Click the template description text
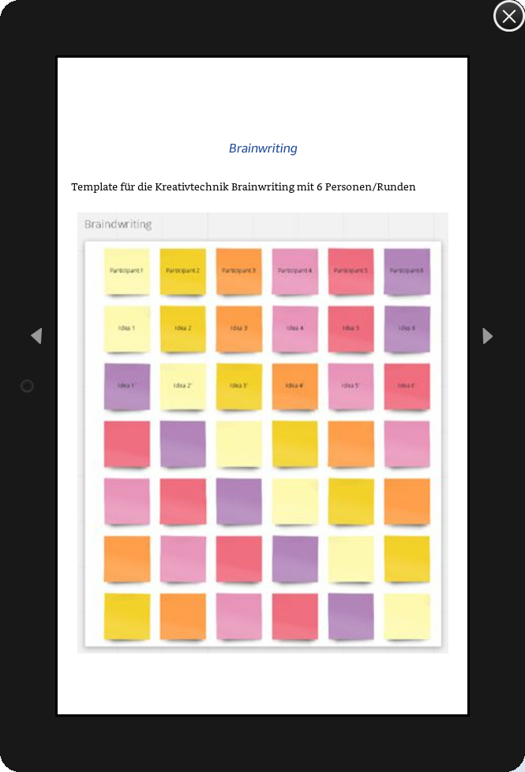This screenshot has height=772, width=525. pyautogui.click(x=243, y=187)
